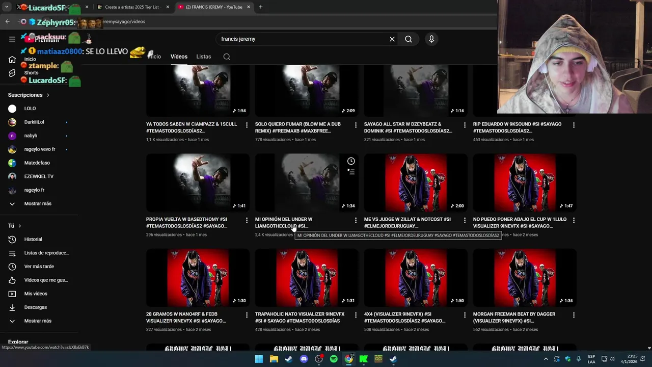The height and width of the screenshot is (367, 652).
Task: Open Spotify from the taskbar
Action: coord(334,359)
